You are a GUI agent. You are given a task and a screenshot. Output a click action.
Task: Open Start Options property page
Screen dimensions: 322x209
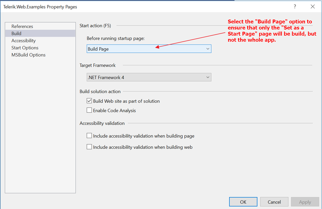pos(40,48)
